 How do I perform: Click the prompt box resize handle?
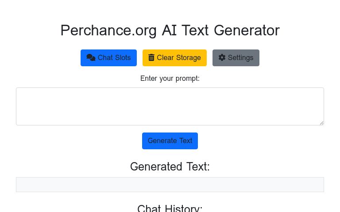click(x=321, y=123)
